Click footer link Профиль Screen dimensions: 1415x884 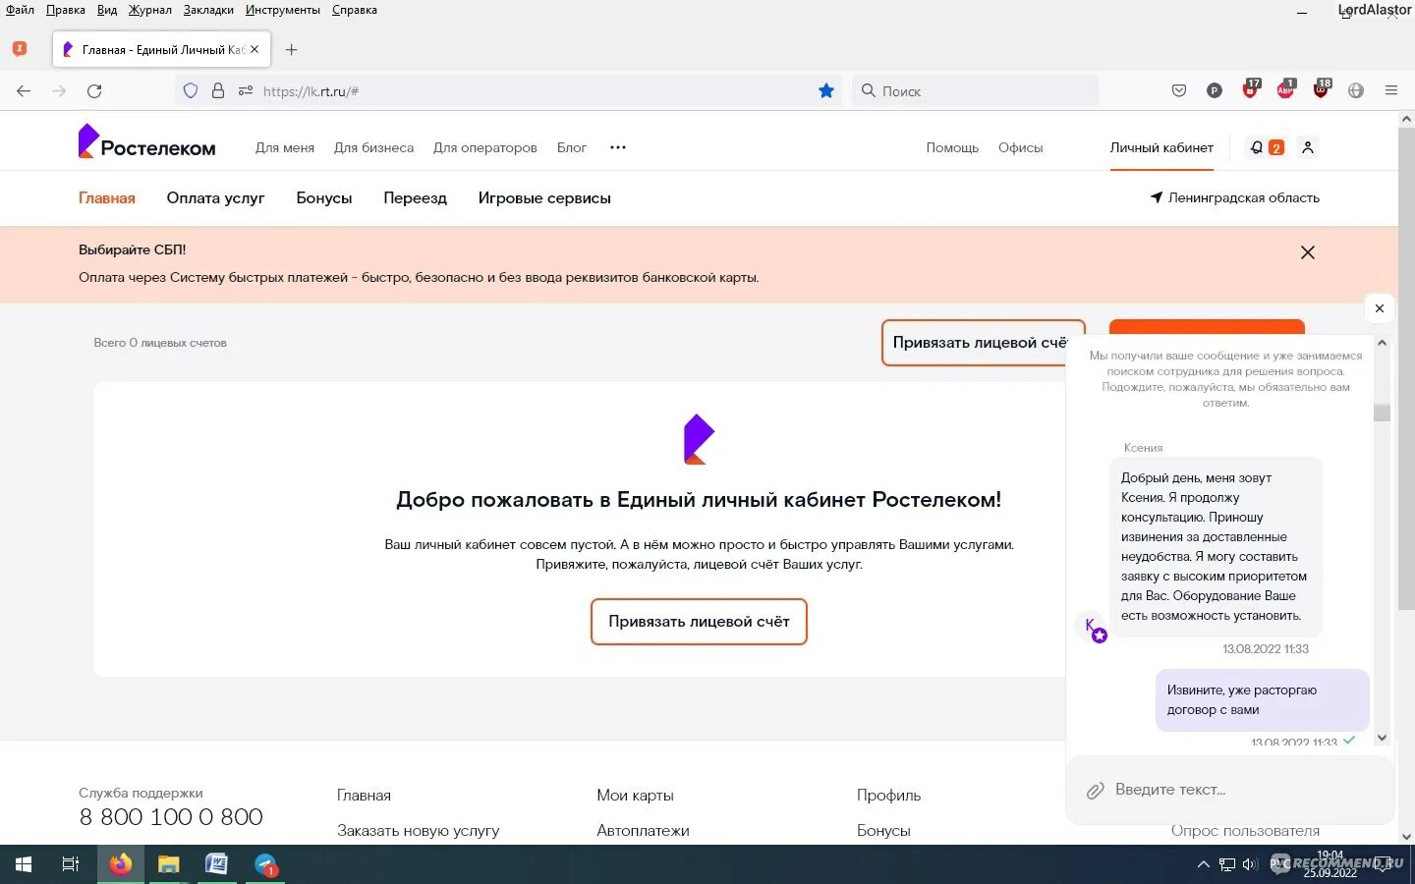(888, 795)
